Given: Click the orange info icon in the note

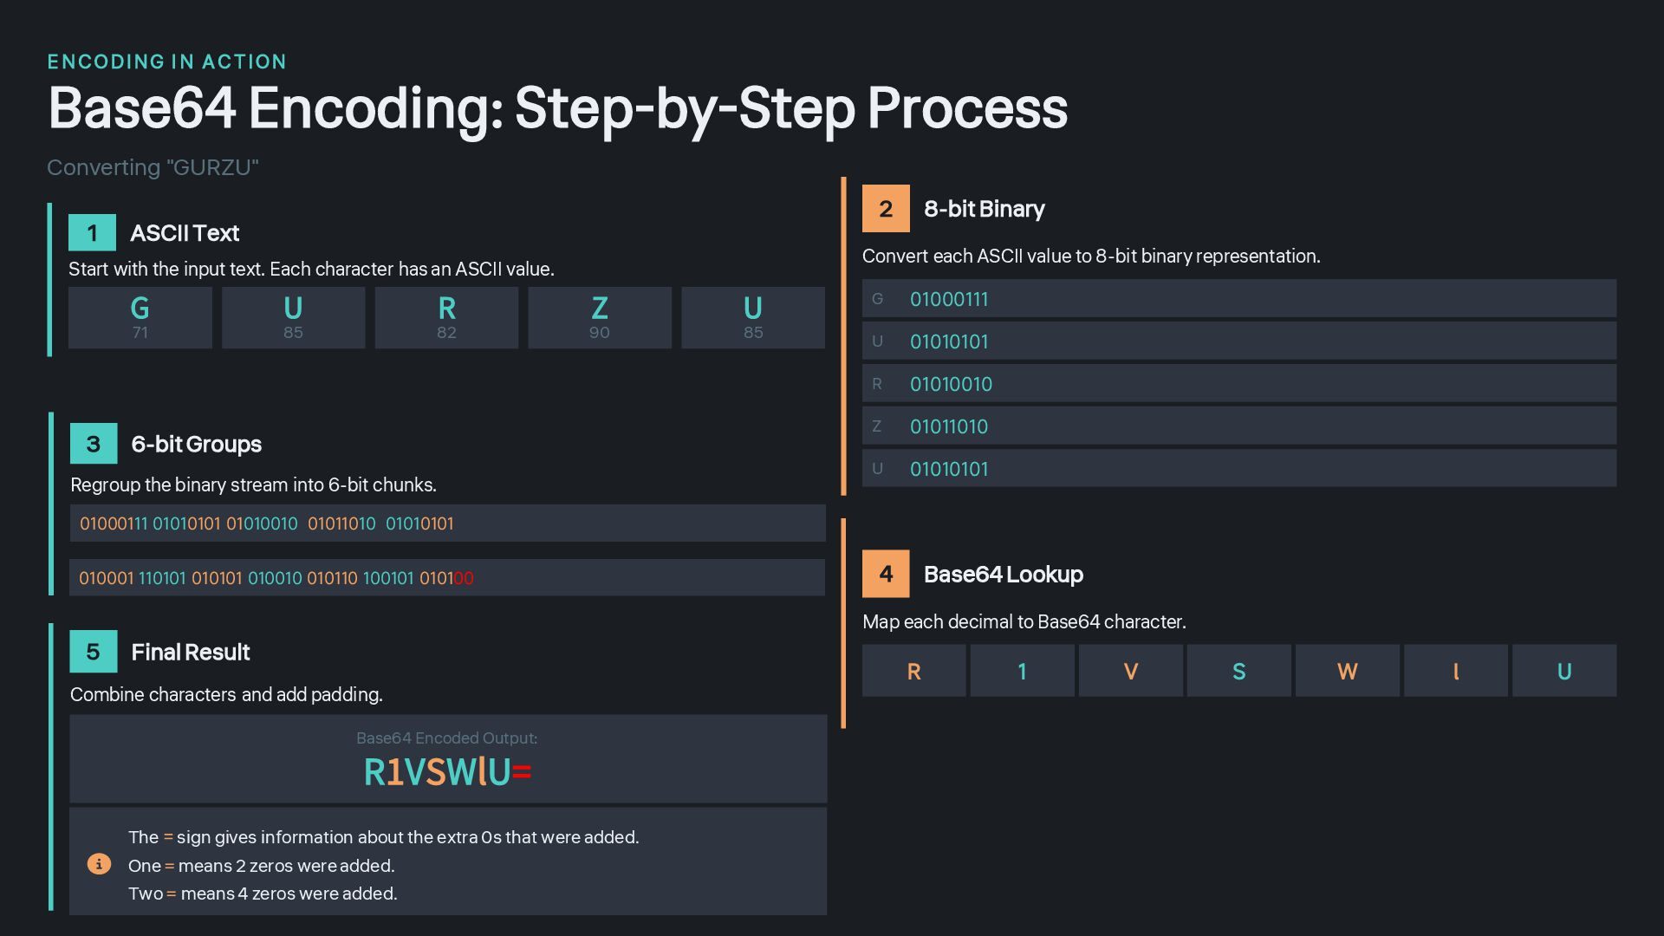Looking at the screenshot, I should [99, 864].
